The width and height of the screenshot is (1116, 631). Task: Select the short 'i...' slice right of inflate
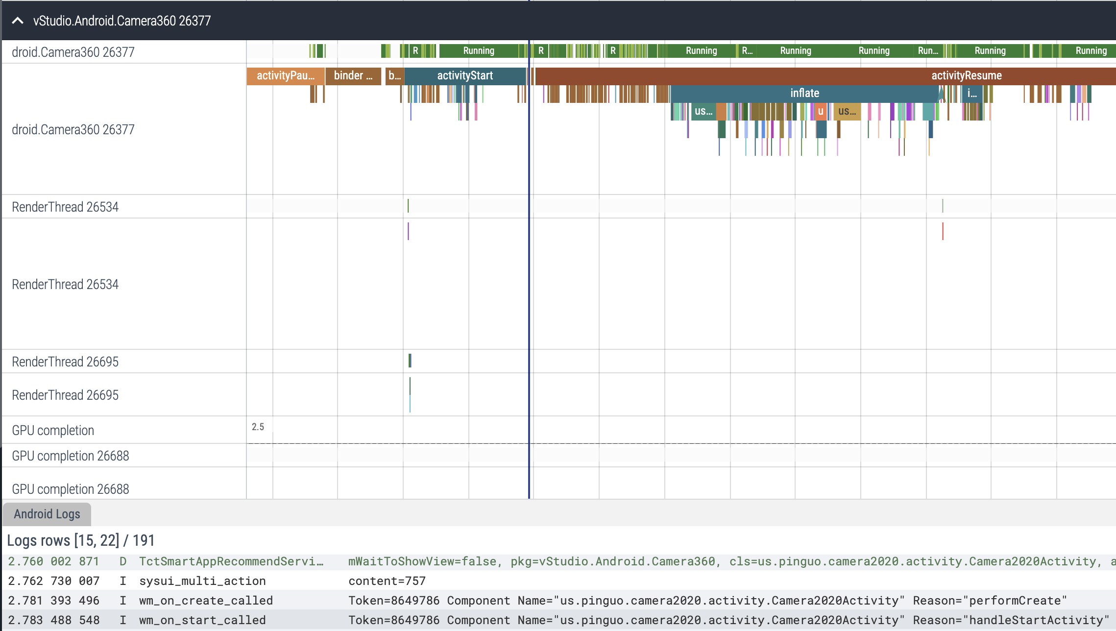[x=972, y=94]
